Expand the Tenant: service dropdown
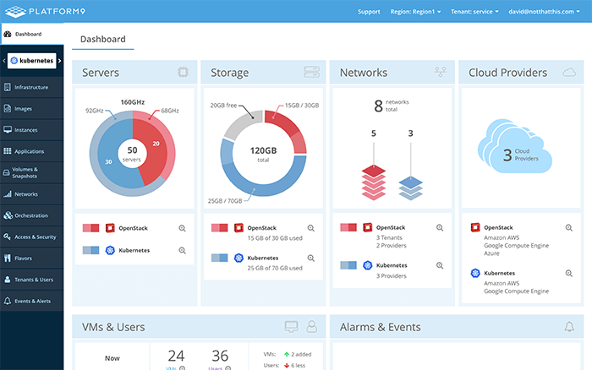Image resolution: width=592 pixels, height=370 pixels. point(474,12)
